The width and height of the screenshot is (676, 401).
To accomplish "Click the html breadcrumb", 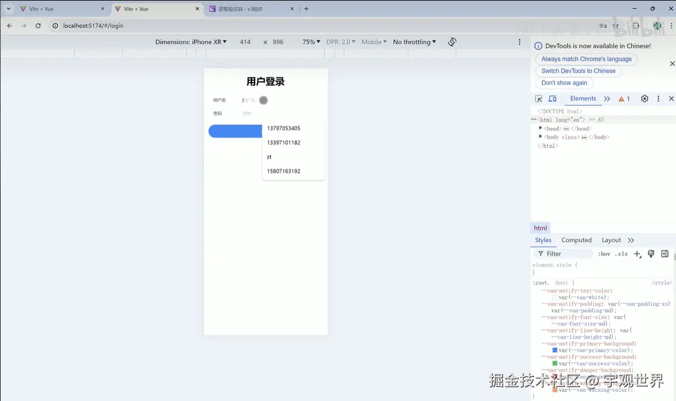I will pyautogui.click(x=540, y=228).
